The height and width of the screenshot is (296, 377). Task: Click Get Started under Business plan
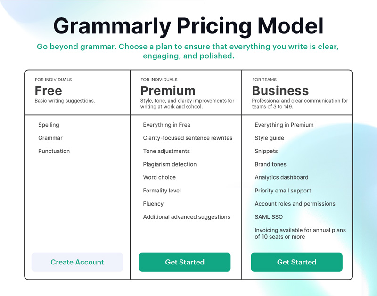[297, 262]
